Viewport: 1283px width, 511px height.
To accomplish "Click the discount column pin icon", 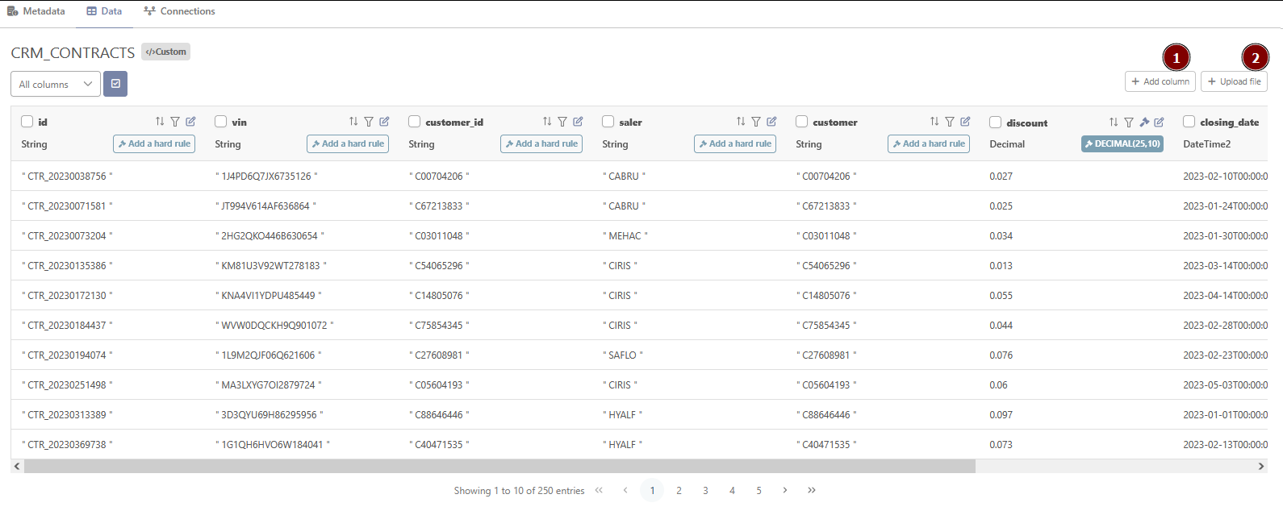I will 1144,123.
